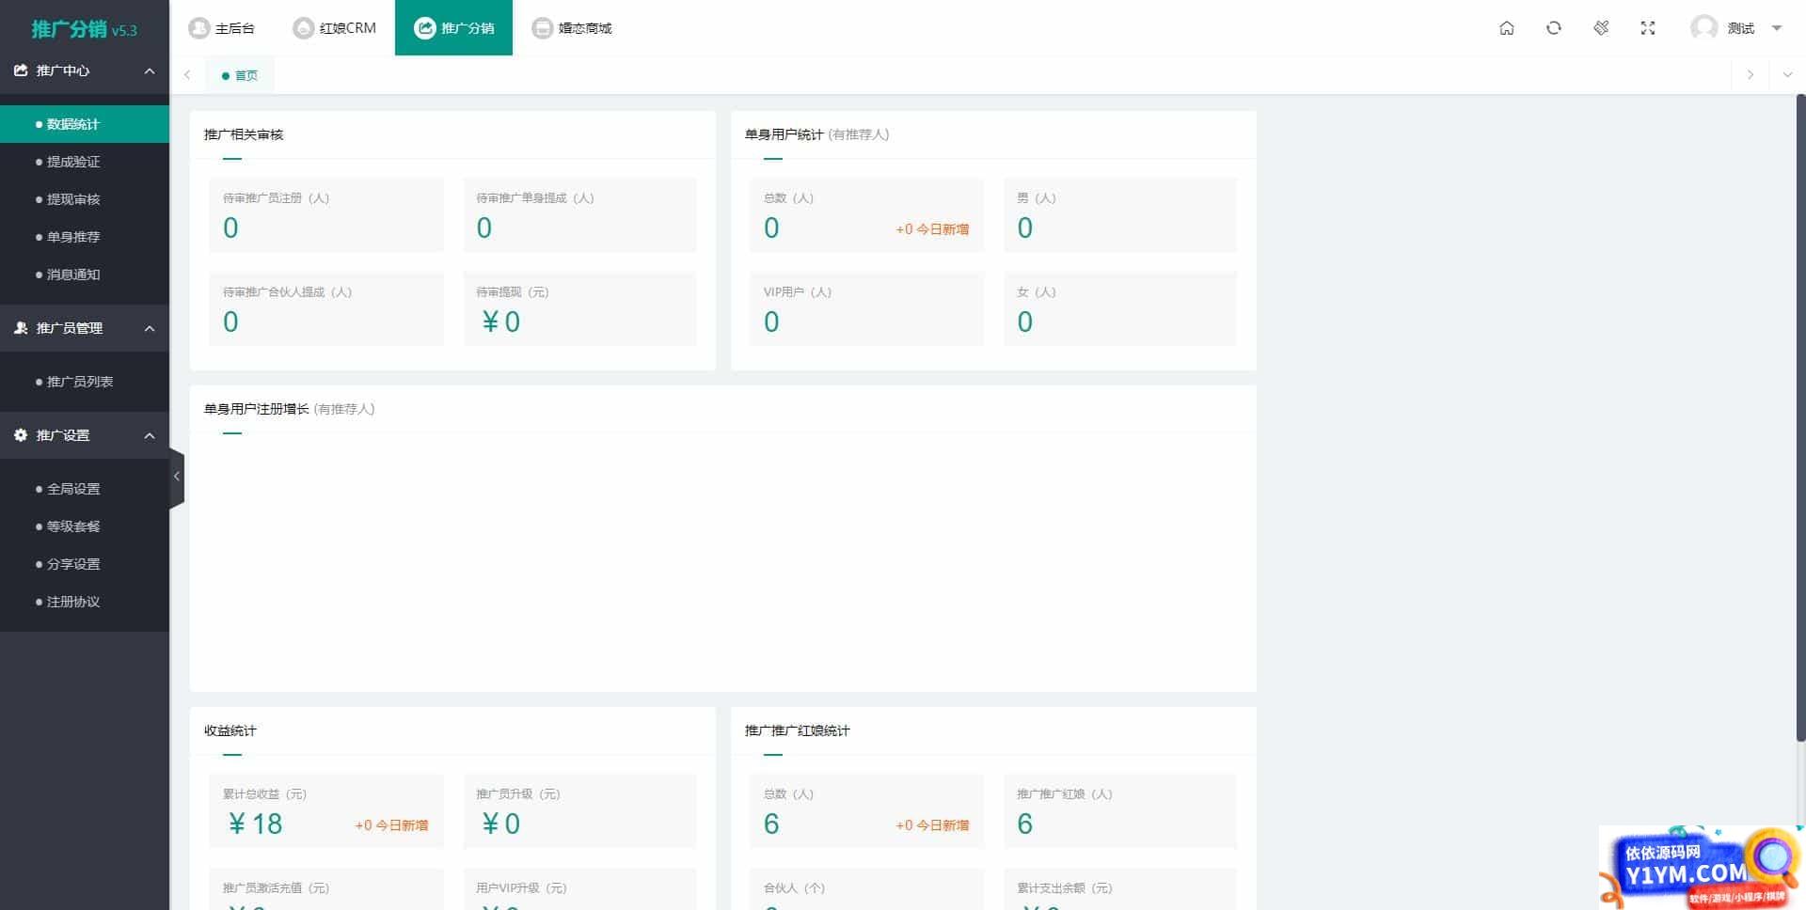The height and width of the screenshot is (910, 1806).
Task: Open the 测试 user dropdown arrow
Action: tap(1776, 28)
